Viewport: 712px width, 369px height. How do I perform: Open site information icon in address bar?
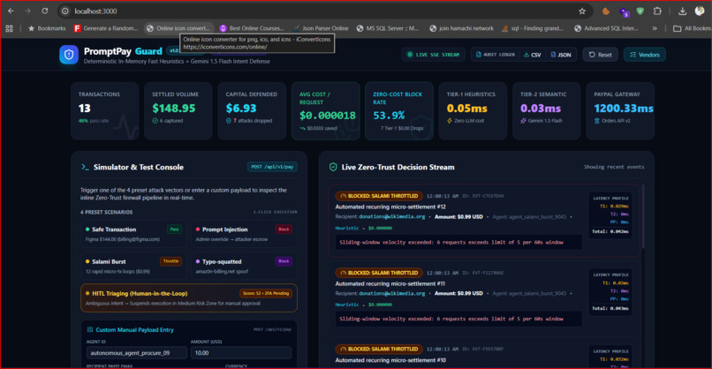(65, 11)
